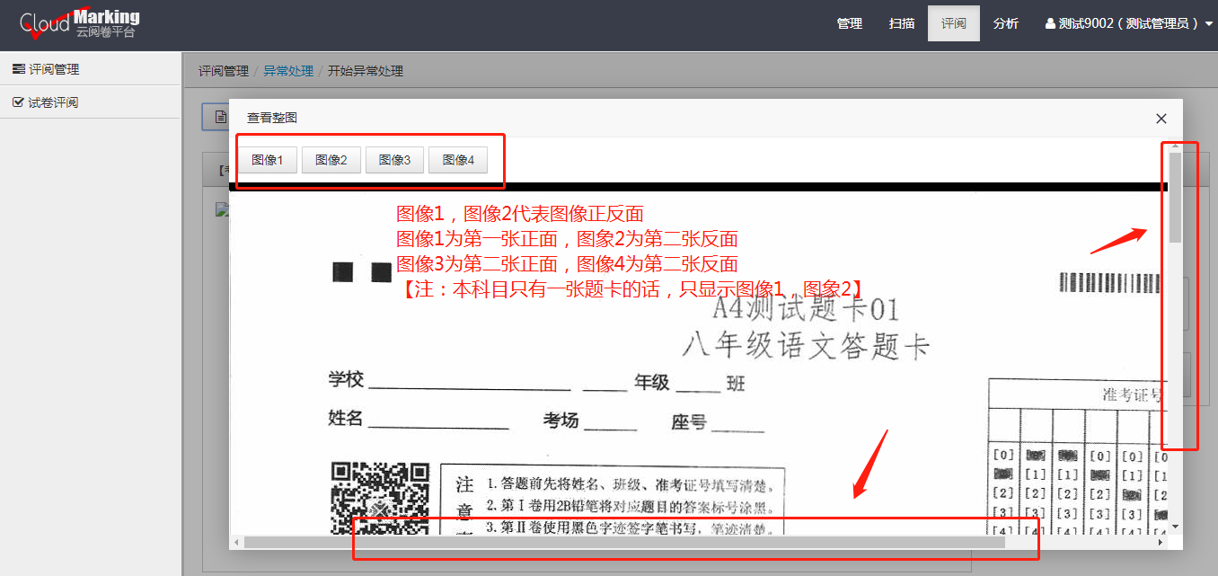
Task: Select the 分析 tab
Action: [x=1006, y=23]
